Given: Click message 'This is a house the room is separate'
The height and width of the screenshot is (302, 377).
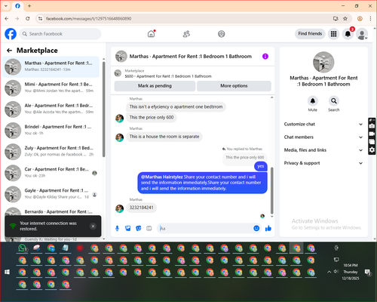Looking at the screenshot, I should coord(164,137).
